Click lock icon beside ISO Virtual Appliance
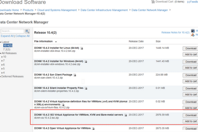 (126, 115)
